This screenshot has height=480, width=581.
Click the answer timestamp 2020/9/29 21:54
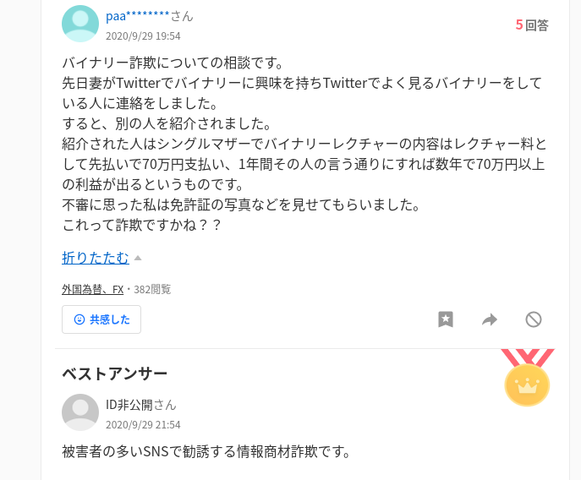pos(143,424)
